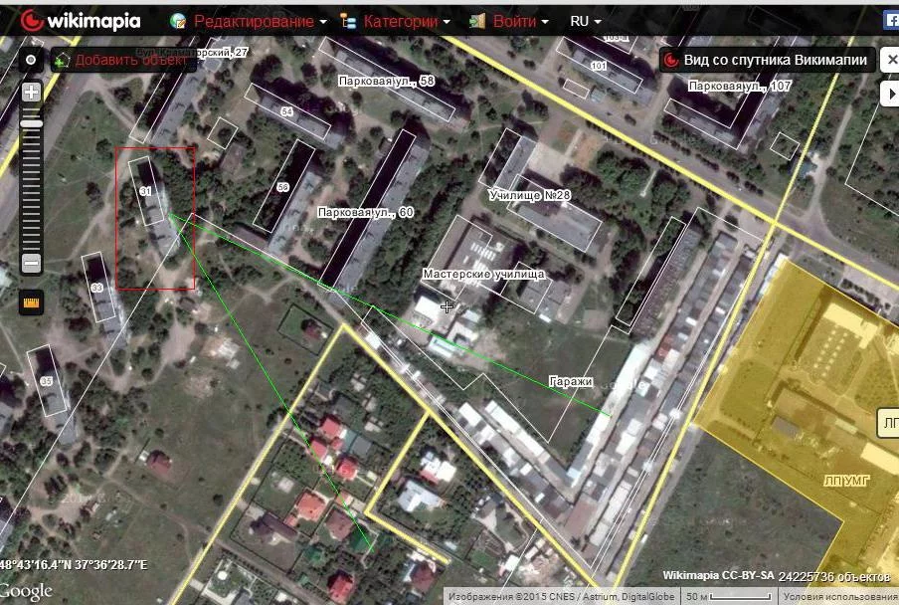The width and height of the screenshot is (899, 605).
Task: Click the Facebook icon in the header
Action: click(892, 21)
